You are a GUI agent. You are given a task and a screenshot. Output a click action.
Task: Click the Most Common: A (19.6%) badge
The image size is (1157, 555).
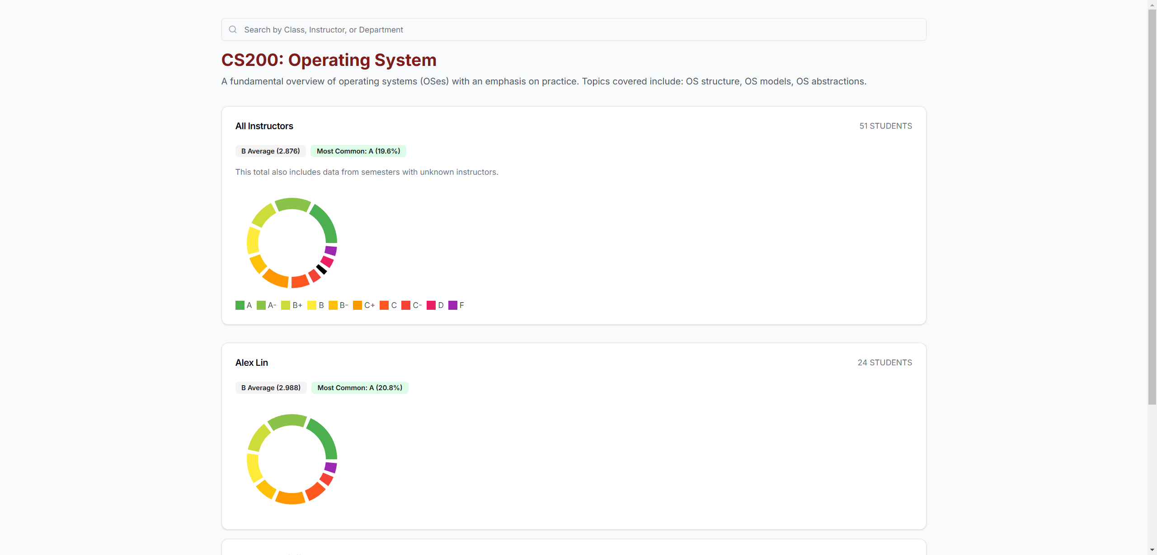(x=358, y=151)
